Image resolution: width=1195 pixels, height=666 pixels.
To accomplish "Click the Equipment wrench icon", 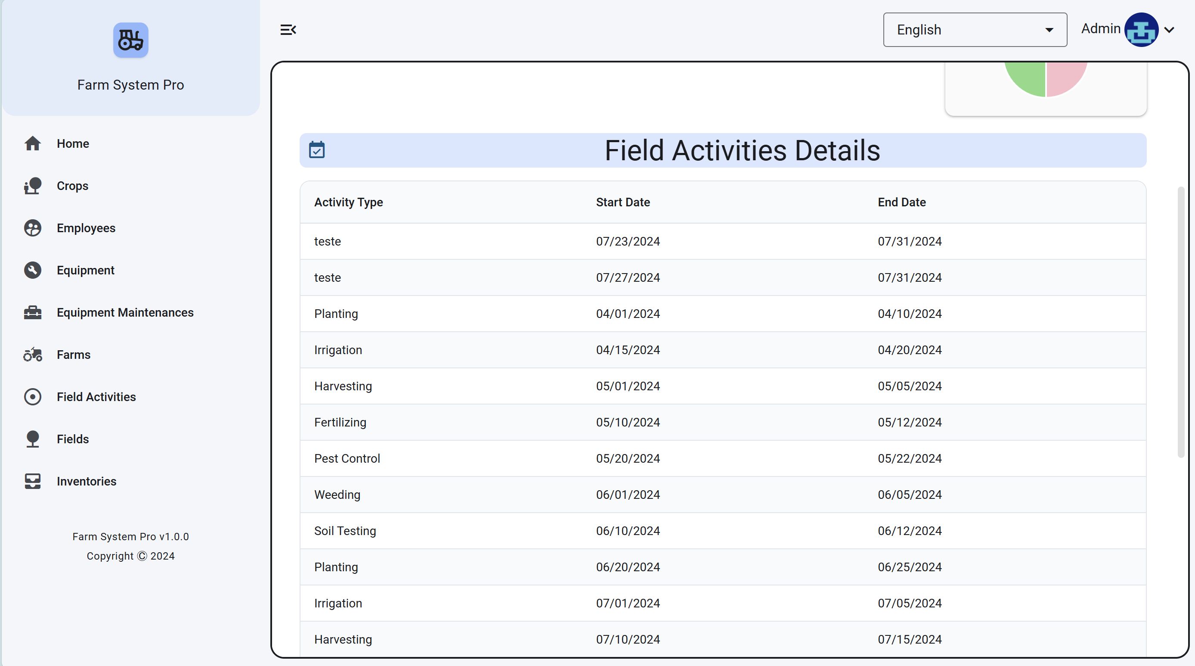I will 32,270.
